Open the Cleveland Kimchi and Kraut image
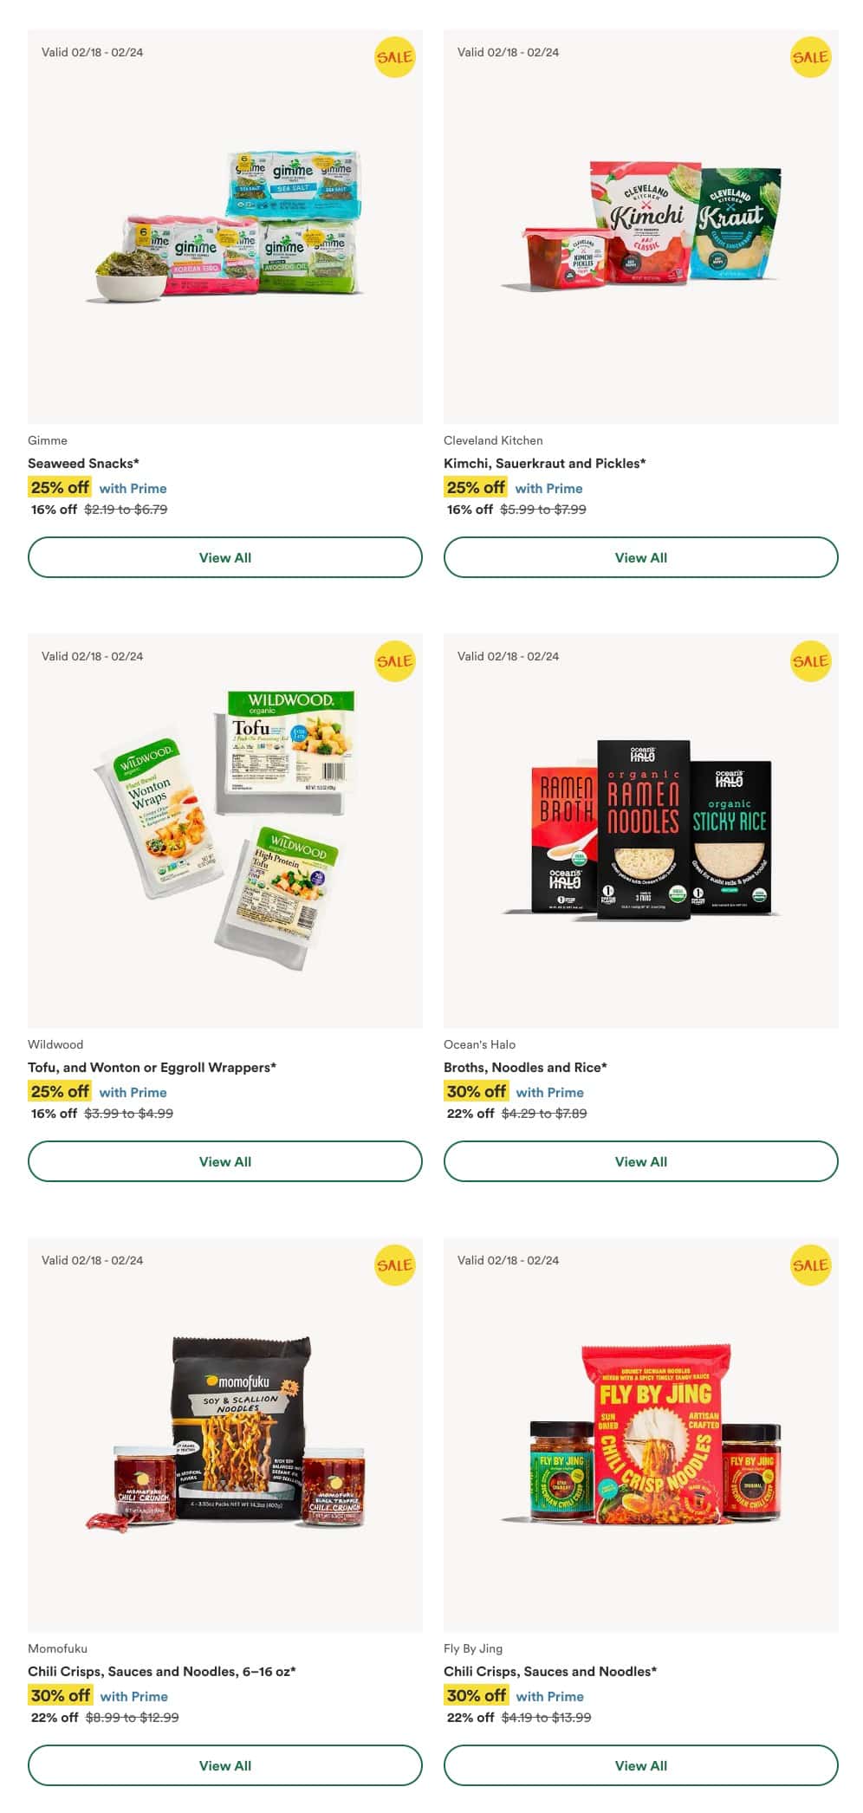863x1813 pixels. click(x=641, y=227)
